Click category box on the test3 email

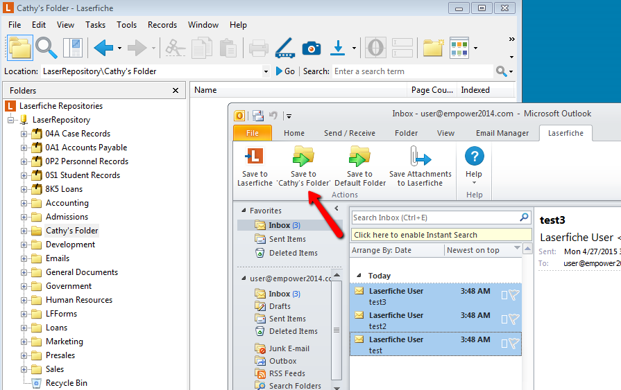click(x=504, y=296)
